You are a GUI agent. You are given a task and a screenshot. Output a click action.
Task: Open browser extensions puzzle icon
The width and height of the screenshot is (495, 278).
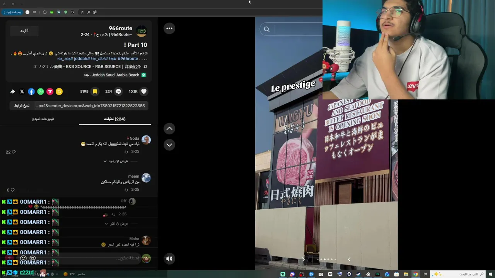coord(45,12)
